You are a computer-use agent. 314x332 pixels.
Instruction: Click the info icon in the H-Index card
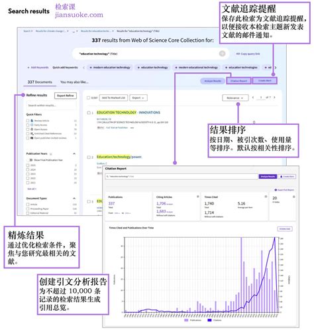pos(293,197)
